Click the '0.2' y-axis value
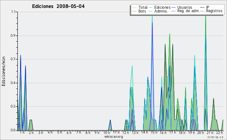The width and height of the screenshot is (227, 140). (x=13, y=107)
